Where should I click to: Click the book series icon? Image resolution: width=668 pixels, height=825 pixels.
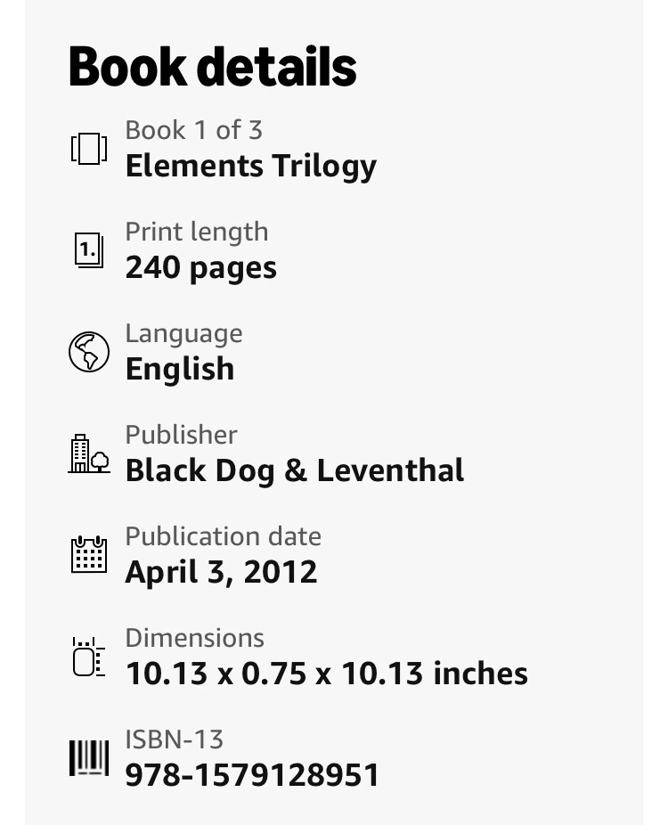click(x=89, y=149)
